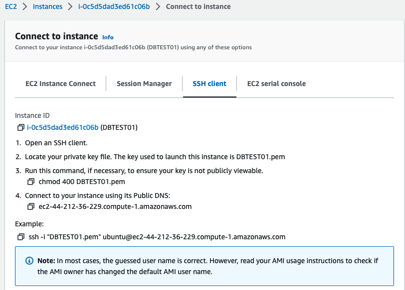Screen dimensions: 405x290
Task: Click the ssh -i example command text
Action: [x=157, y=237]
